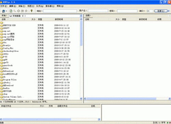Click the greyed disconnect icon left of R
This screenshot has height=124, width=171.
pyautogui.click(x=23, y=11)
